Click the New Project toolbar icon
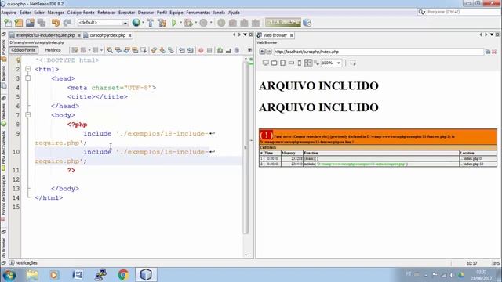Viewport: 502px width, 282px height. 19,23
